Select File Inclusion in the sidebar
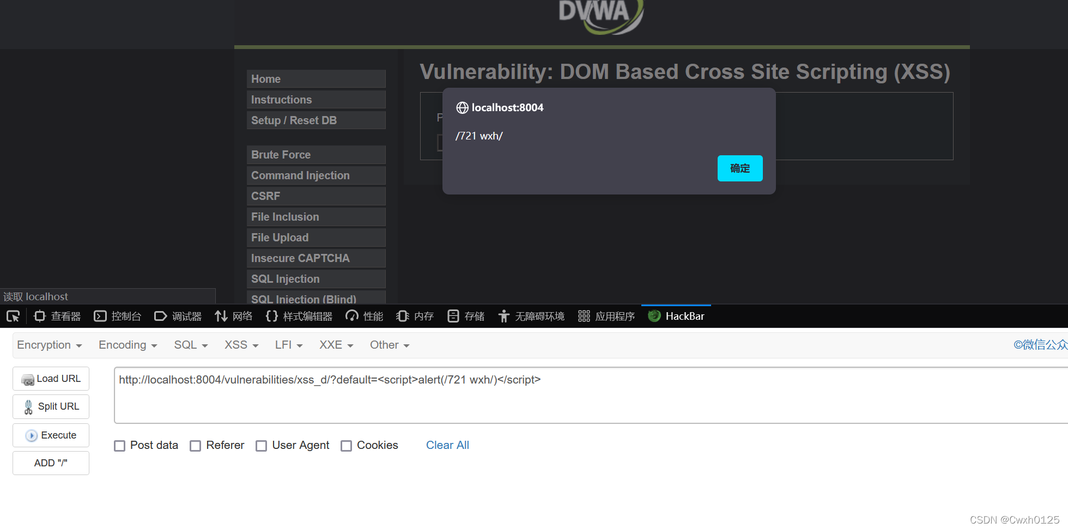The height and width of the screenshot is (529, 1068). click(316, 217)
